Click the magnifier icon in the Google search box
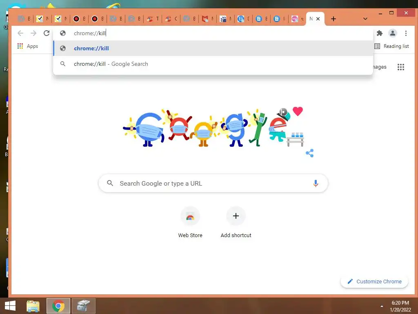This screenshot has width=418, height=314. 110,183
